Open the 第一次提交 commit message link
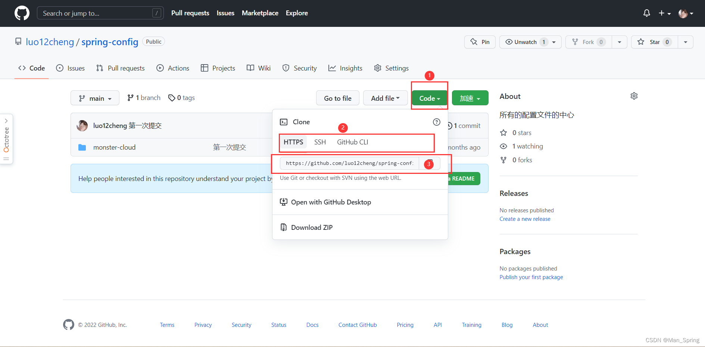The width and height of the screenshot is (705, 347). pos(145,126)
